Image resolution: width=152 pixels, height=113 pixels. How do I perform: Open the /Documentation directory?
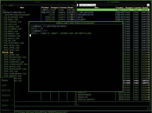(85, 15)
